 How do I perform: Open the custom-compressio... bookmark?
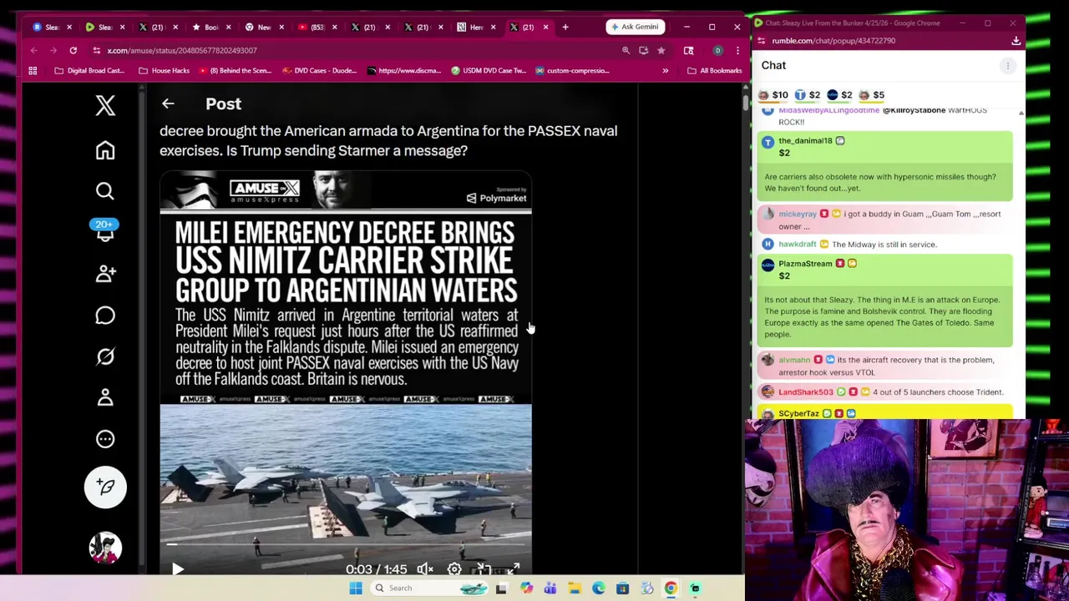tap(572, 70)
